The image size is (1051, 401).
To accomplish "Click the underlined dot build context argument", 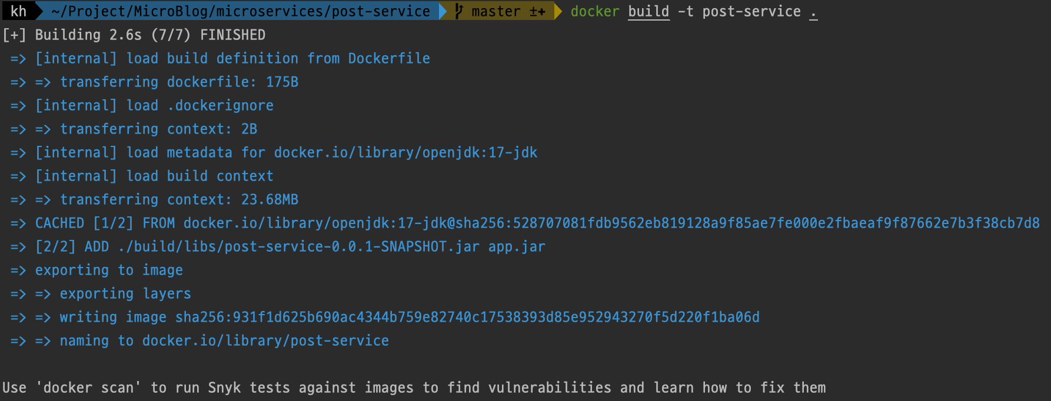I will coord(813,11).
